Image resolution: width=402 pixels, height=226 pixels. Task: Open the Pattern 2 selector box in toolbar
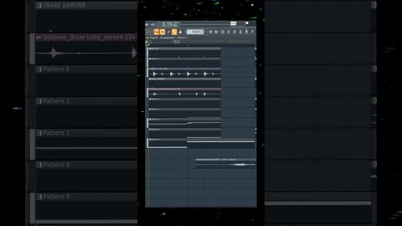(195, 32)
